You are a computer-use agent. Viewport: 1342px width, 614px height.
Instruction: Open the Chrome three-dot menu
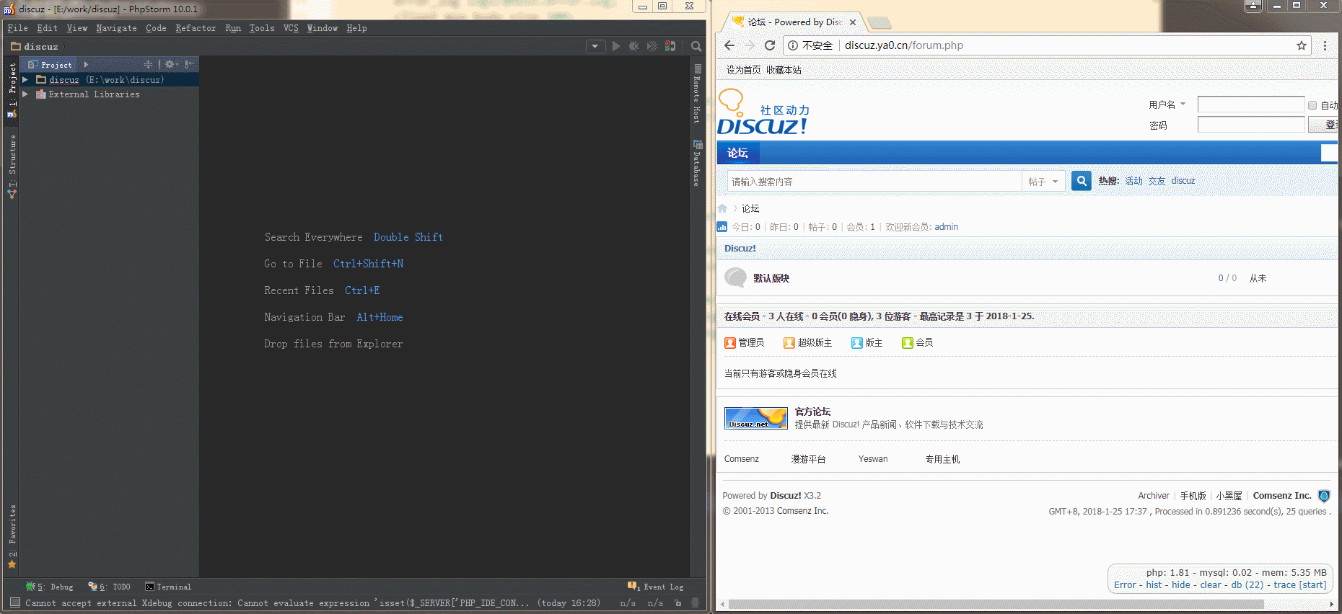coord(1325,45)
